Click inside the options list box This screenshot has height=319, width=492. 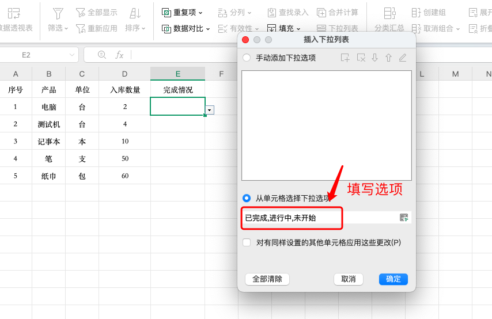click(x=326, y=126)
